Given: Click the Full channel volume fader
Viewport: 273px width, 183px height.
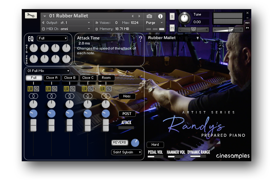Looking at the screenshot, I should (x=33, y=125).
